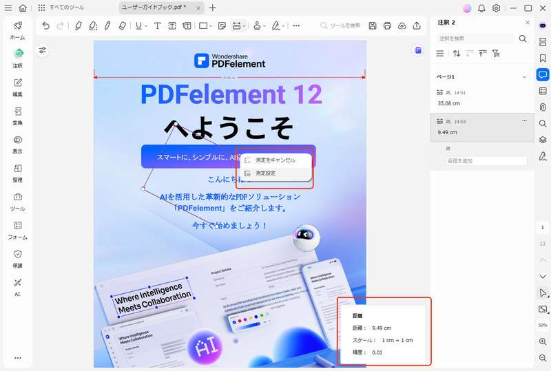The height and width of the screenshot is (371, 551).
Task: Apply the Underline tool
Action: pyautogui.click(x=139, y=25)
